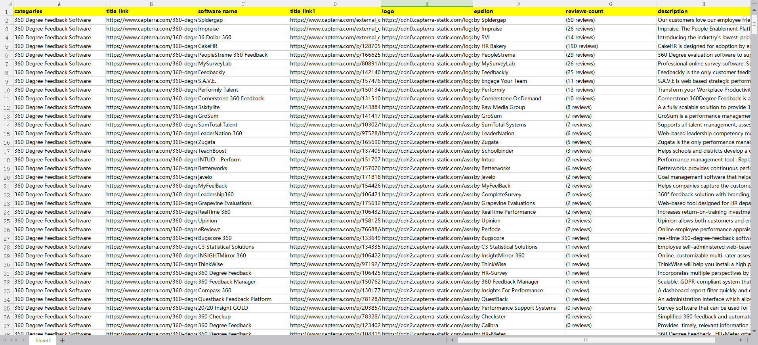Select row 20 header
758x345 pixels.
tap(6, 177)
